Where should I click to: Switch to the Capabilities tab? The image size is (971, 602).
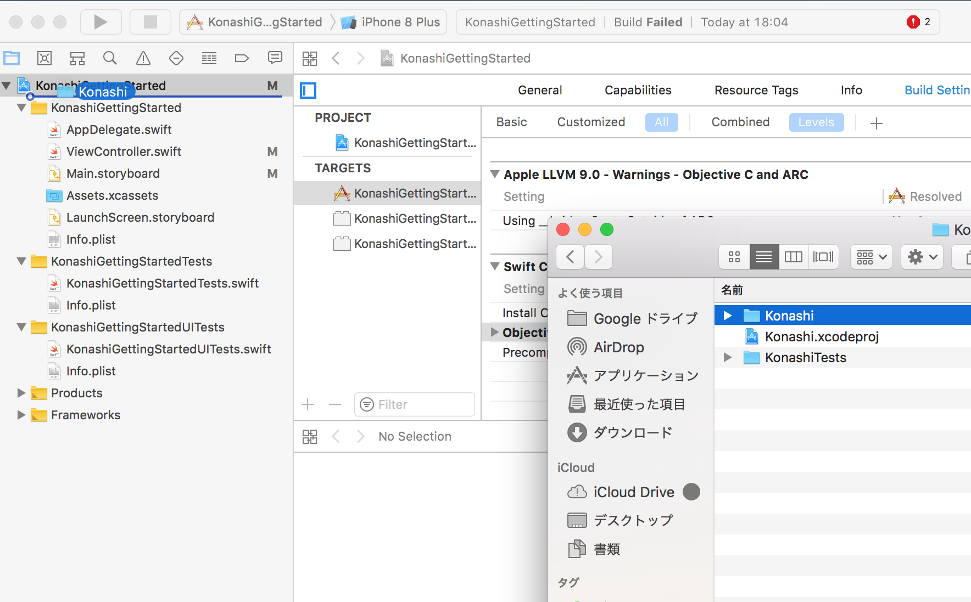point(638,91)
